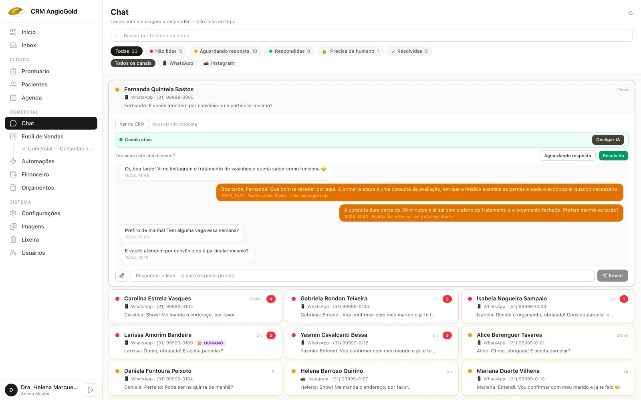This screenshot has height=400, width=641.
Task: Set status with Aguardando resposta button
Action: (x=568, y=156)
